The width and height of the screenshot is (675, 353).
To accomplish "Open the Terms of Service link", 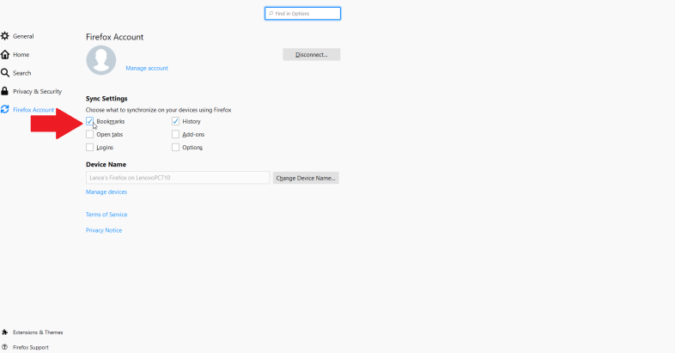I will (x=106, y=215).
